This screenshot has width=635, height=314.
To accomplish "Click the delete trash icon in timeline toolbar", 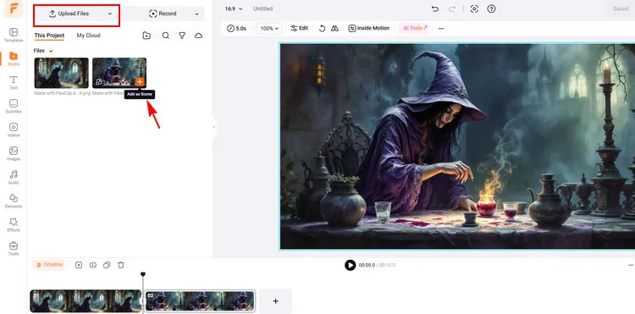I will coord(121,265).
